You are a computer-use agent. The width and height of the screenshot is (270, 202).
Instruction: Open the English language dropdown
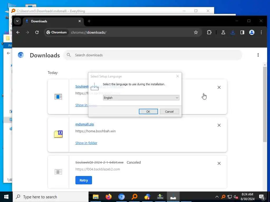pos(141,98)
